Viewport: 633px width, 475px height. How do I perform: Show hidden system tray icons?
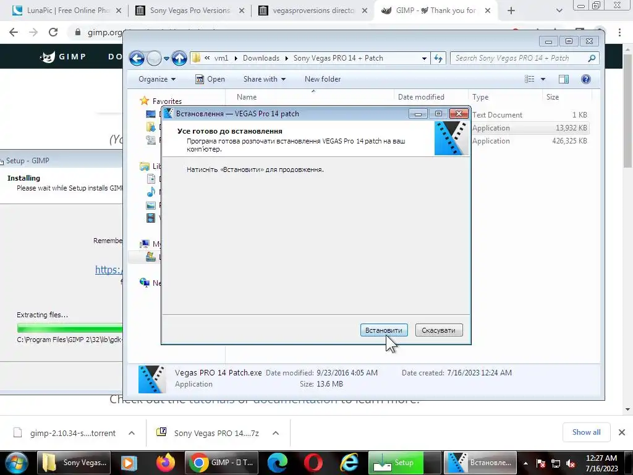pyautogui.click(x=525, y=463)
